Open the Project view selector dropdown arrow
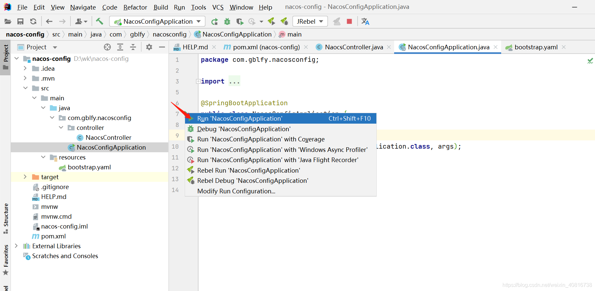 point(55,47)
